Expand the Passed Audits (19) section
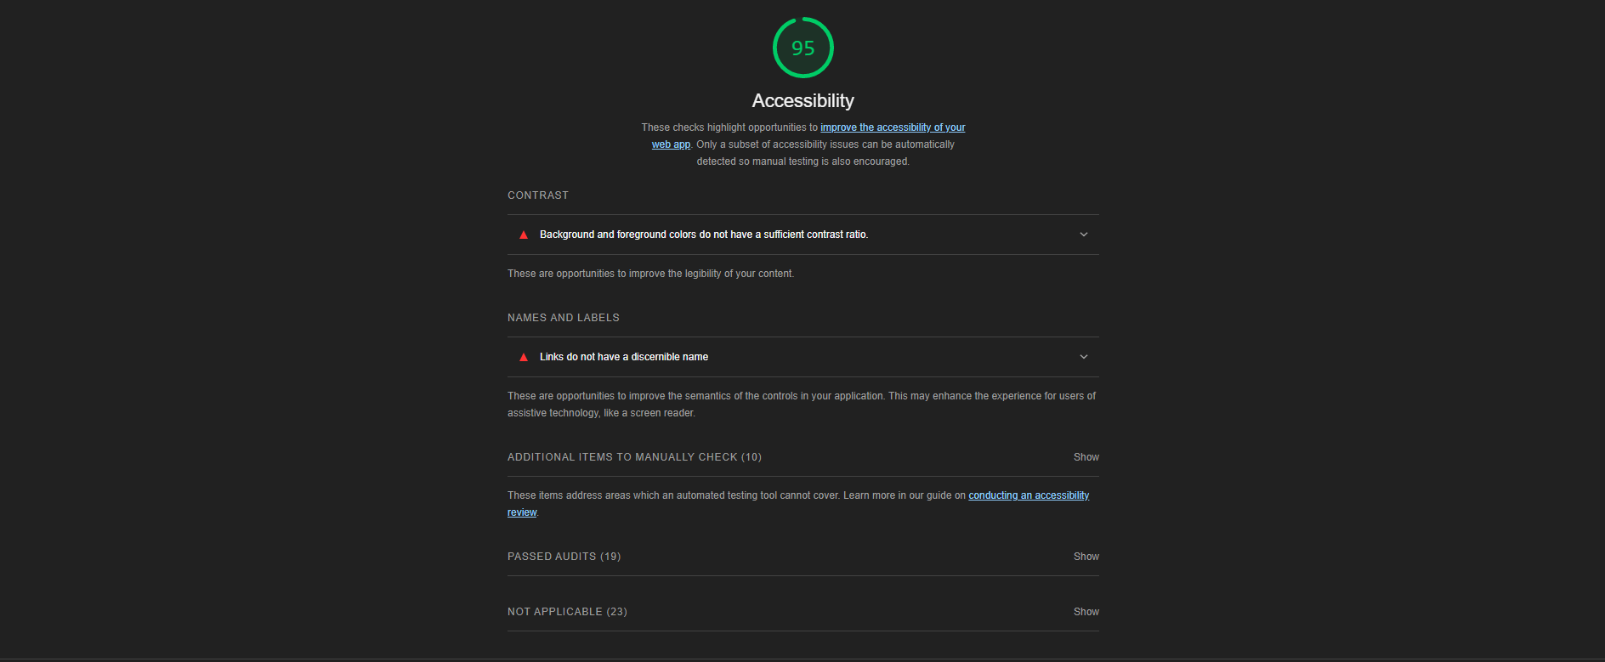The height and width of the screenshot is (662, 1605). pos(564,557)
